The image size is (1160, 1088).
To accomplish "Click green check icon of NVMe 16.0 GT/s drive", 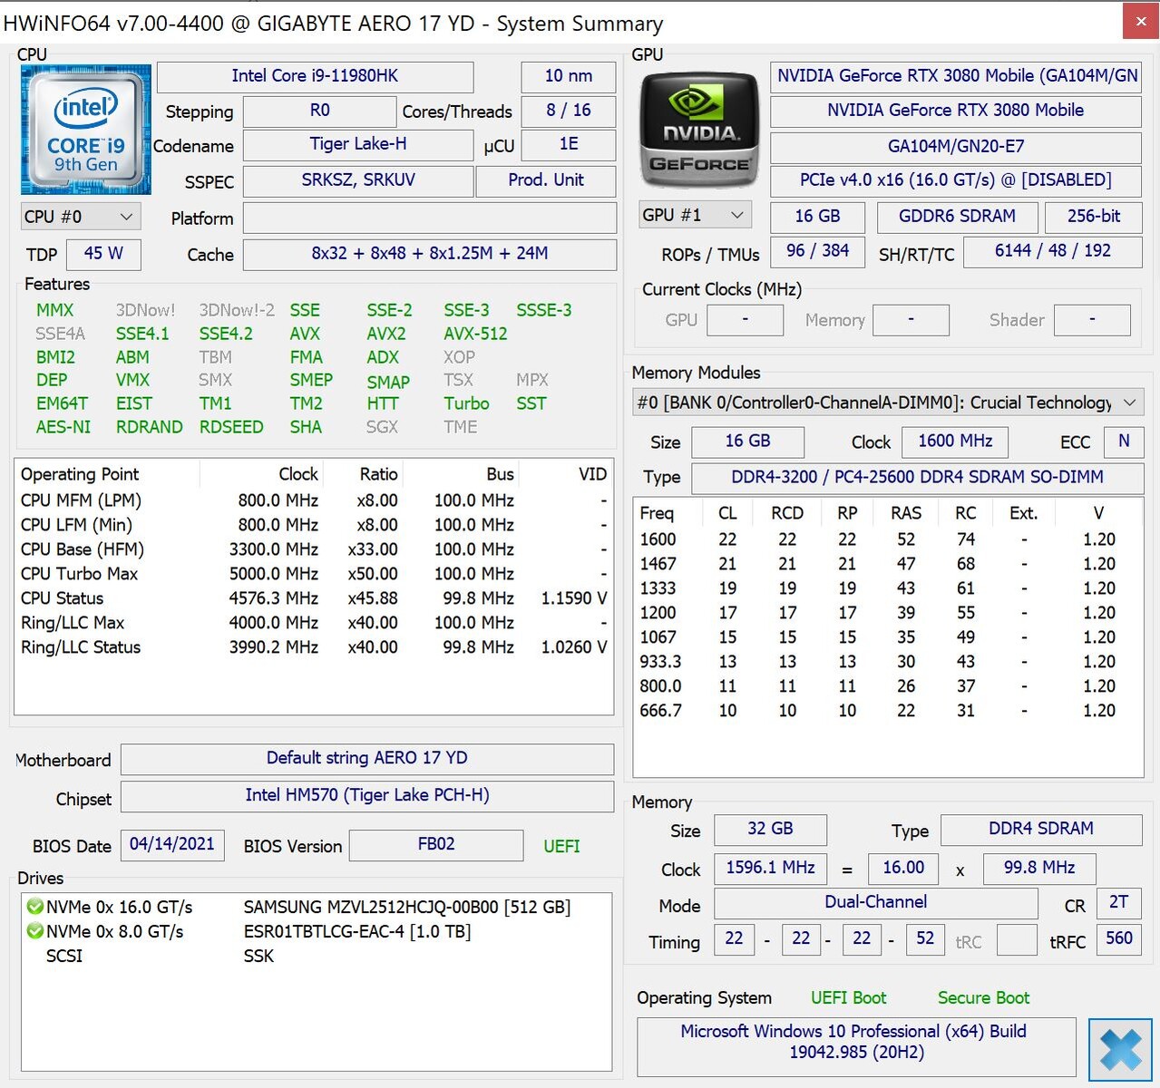I will click(35, 907).
